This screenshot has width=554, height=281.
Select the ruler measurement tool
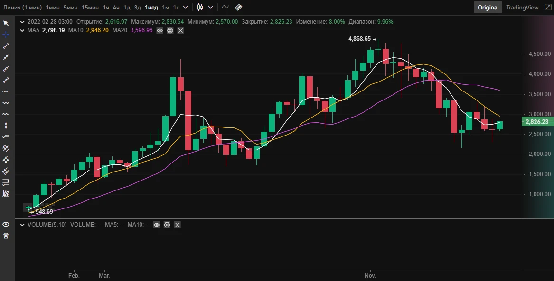click(x=238, y=7)
